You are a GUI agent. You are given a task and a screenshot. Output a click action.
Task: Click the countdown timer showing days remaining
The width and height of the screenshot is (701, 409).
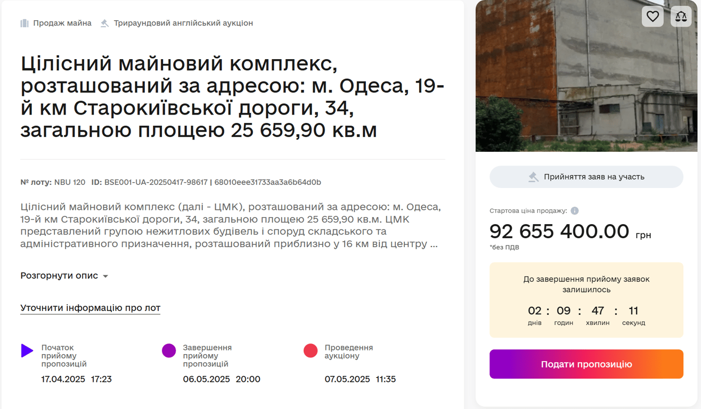coord(534,310)
